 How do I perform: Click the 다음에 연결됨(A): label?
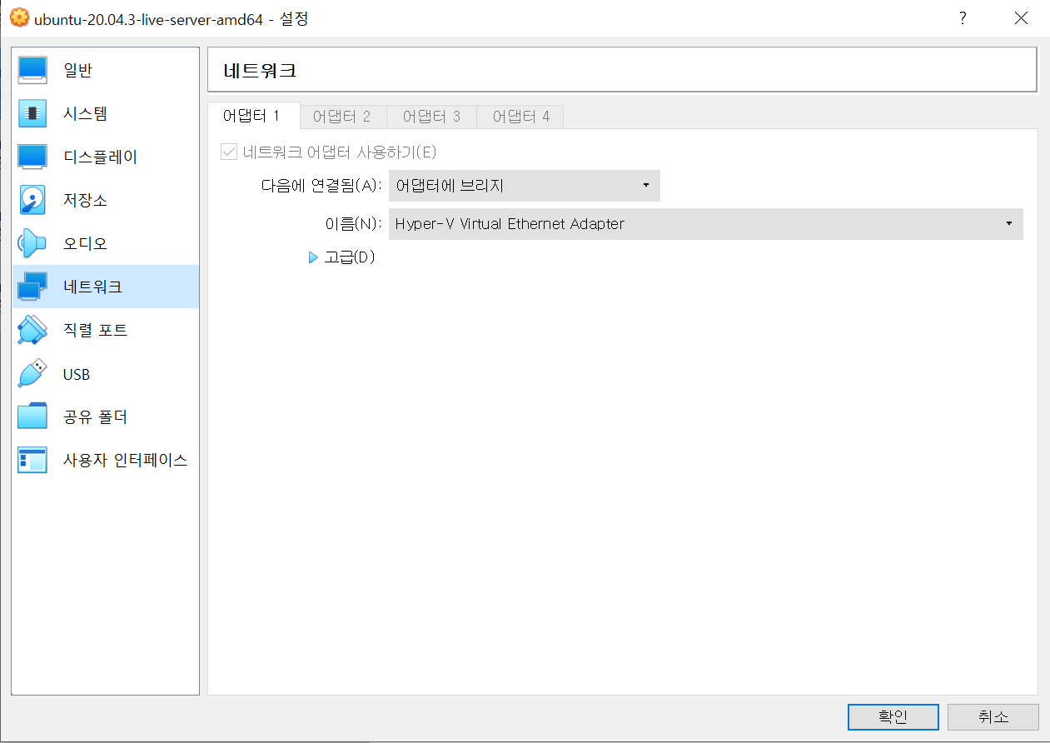(321, 186)
